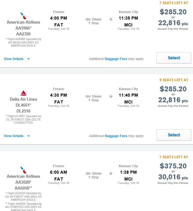Click the $285.20 price on the Delta flight
The width and height of the screenshot is (193, 211).
173,89
